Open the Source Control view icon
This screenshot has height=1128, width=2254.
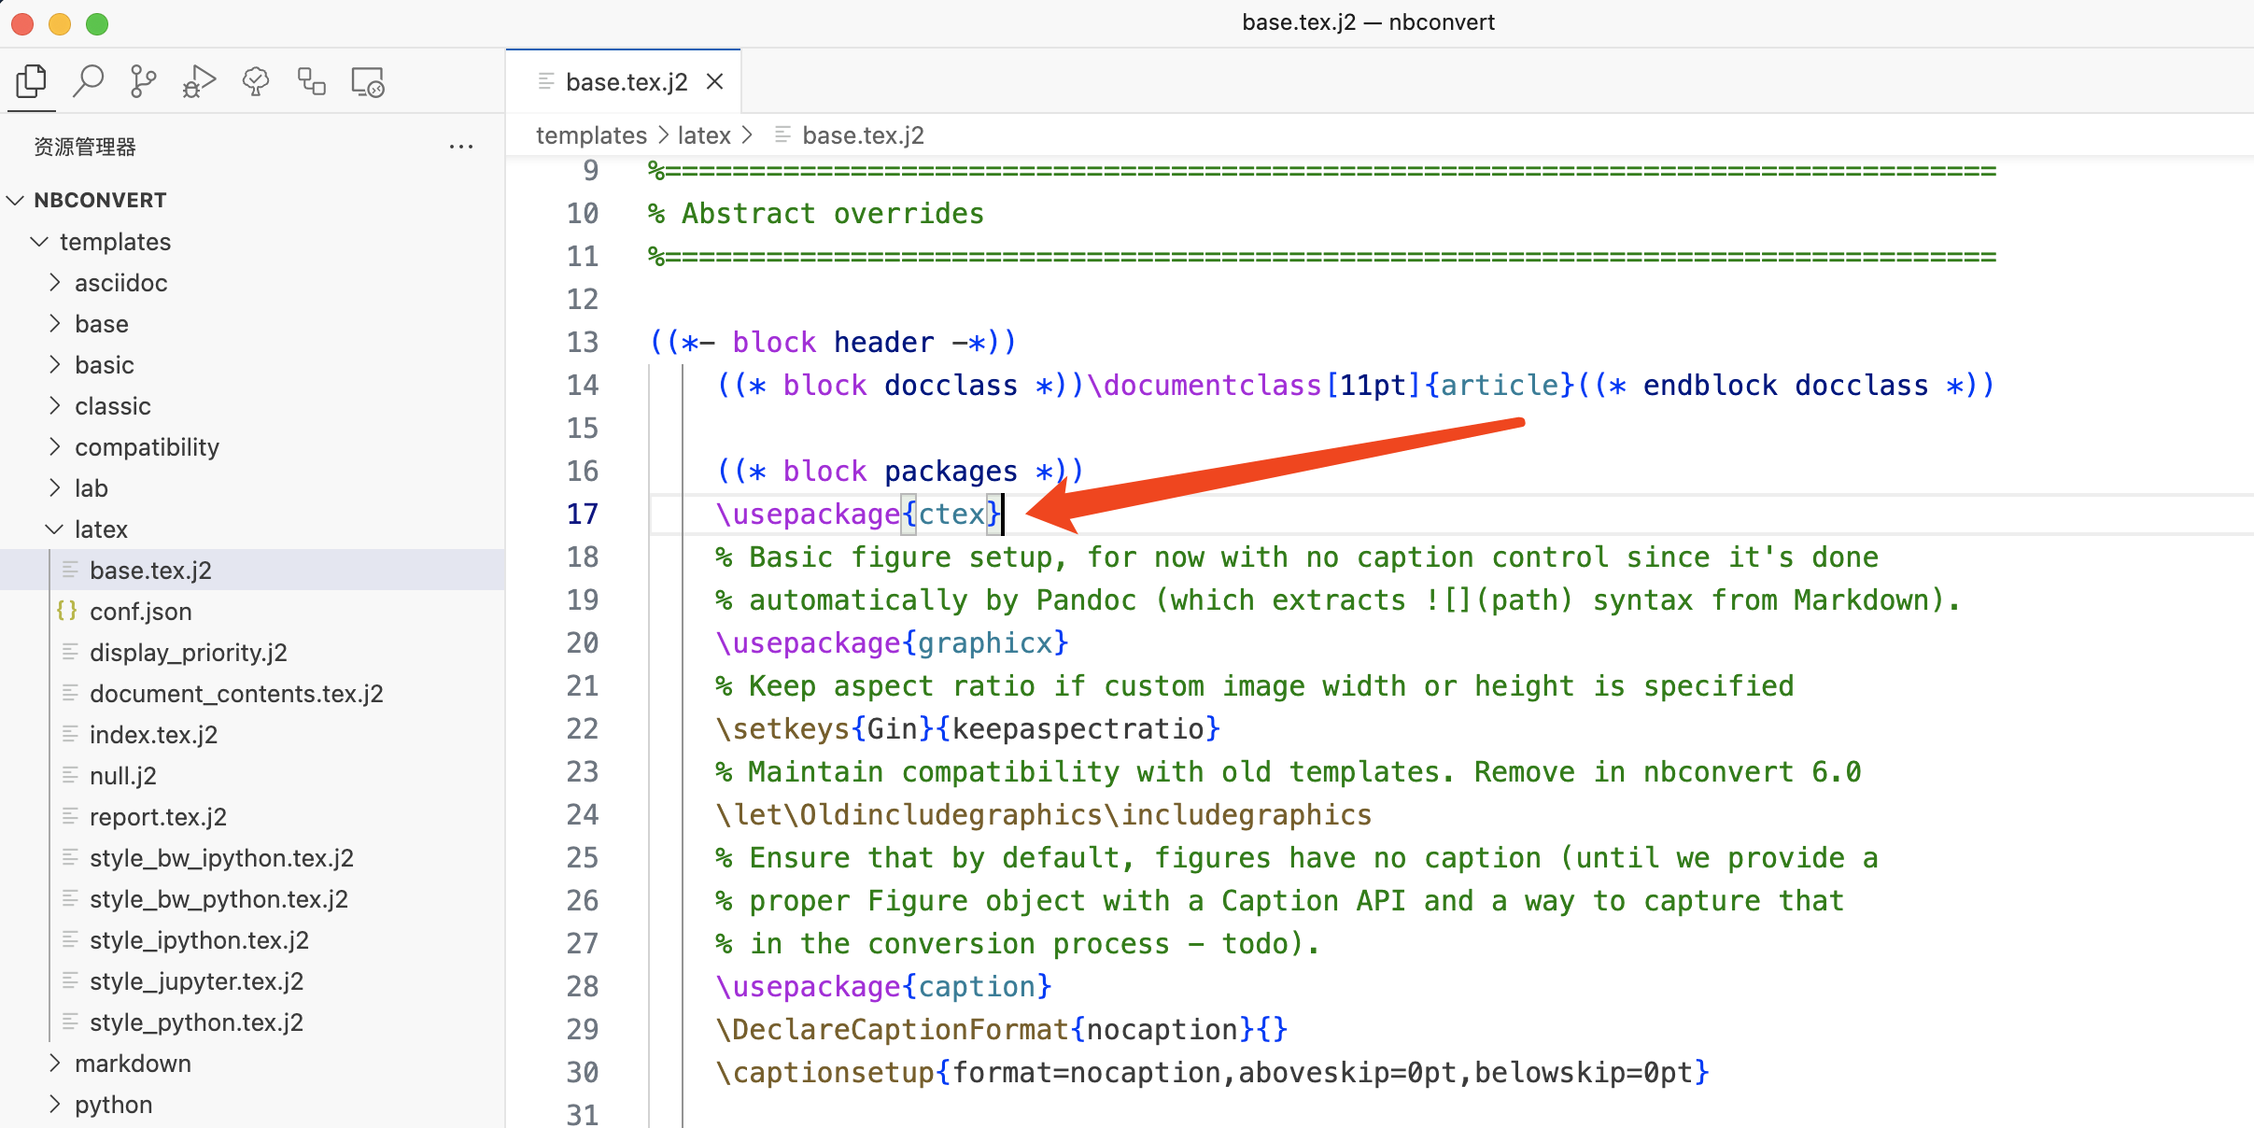tap(143, 82)
